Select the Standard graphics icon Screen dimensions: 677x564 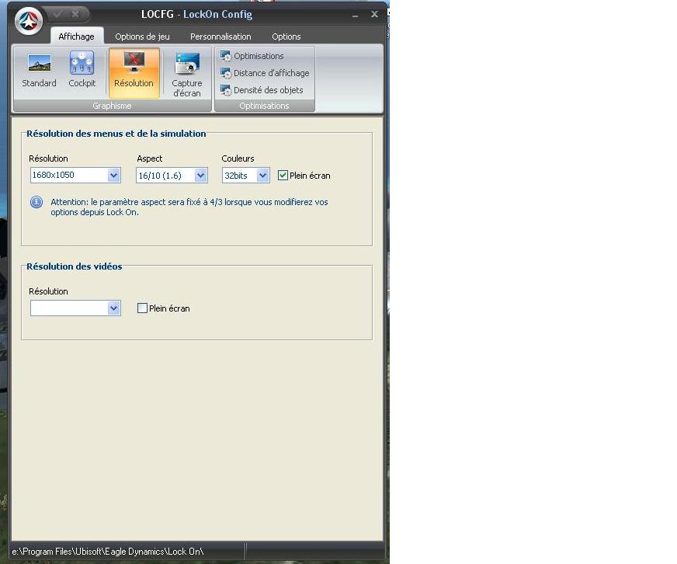[39, 71]
